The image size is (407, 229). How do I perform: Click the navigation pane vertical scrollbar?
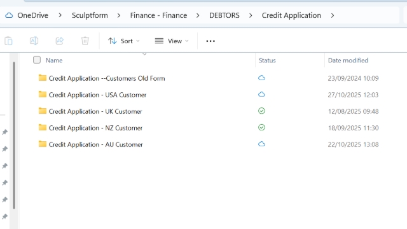point(14,135)
